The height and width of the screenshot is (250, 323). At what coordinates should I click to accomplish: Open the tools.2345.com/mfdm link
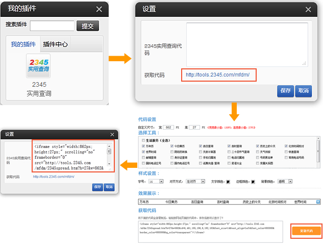[217, 75]
